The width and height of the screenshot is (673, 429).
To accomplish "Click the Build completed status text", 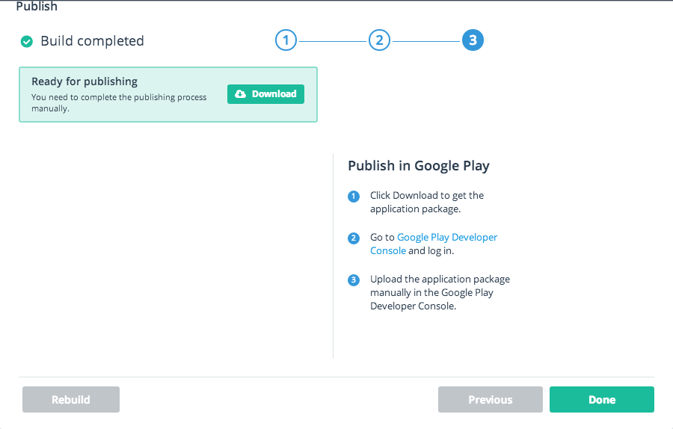I will point(92,41).
